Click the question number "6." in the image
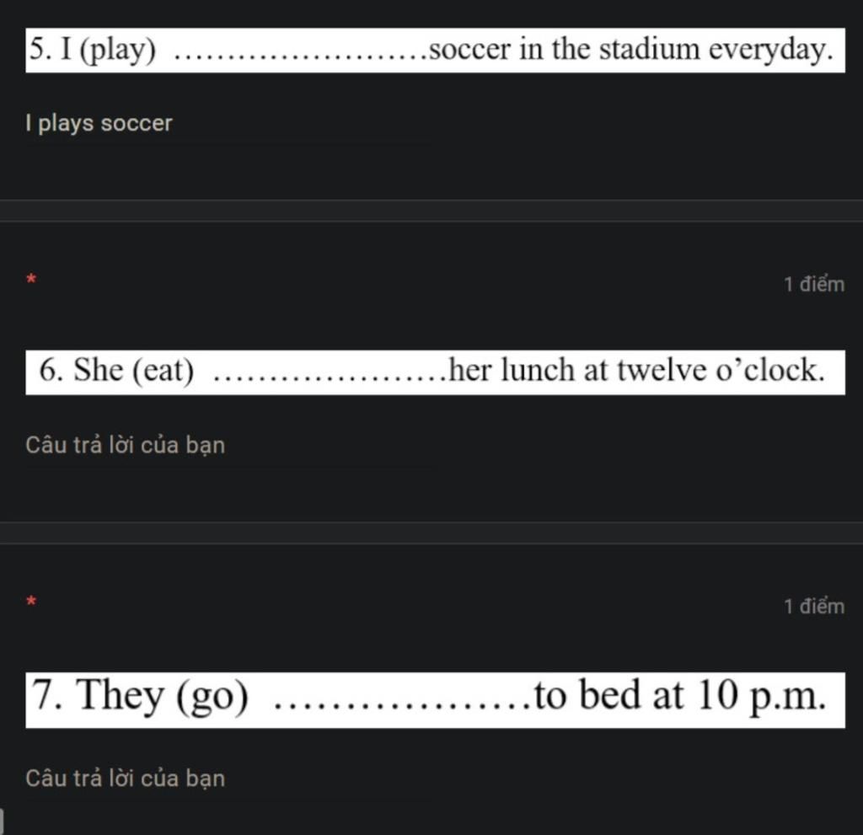This screenshot has height=835, width=863. tap(52, 371)
